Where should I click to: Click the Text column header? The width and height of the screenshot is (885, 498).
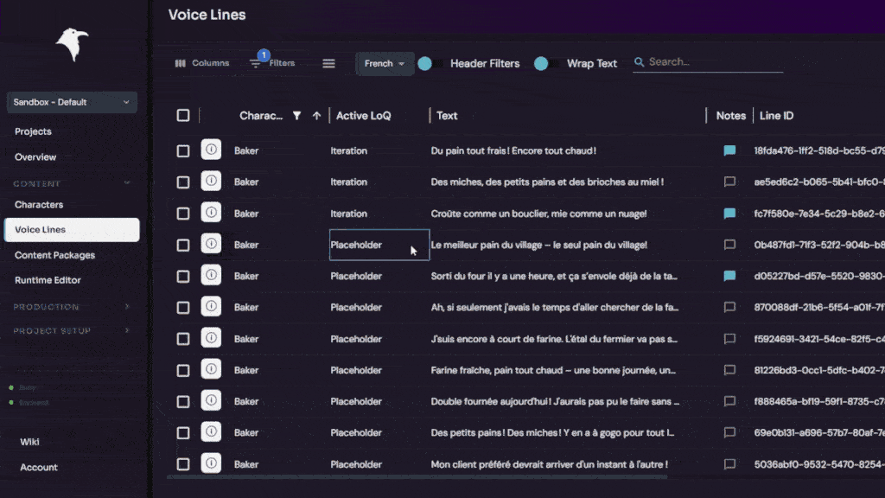coord(447,116)
